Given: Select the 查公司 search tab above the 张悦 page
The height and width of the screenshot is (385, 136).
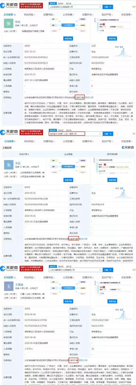Looking at the screenshot, I should pos(52,3).
